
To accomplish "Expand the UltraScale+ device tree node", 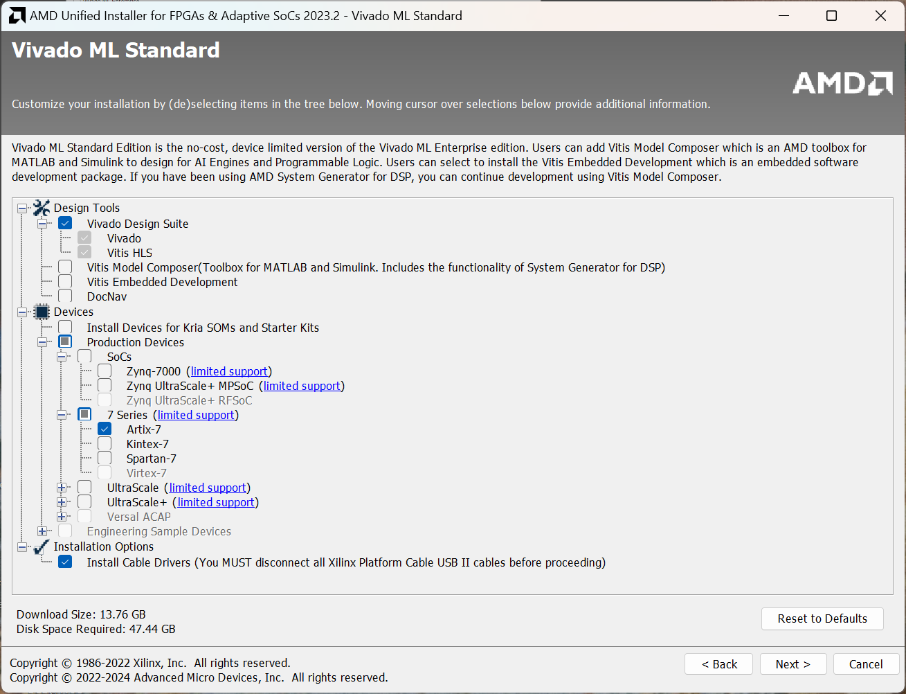I will click(x=62, y=502).
